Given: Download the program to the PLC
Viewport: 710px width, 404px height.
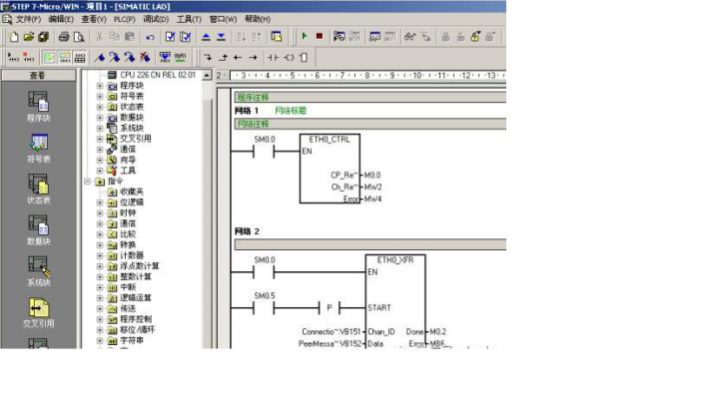Looking at the screenshot, I should click(221, 37).
